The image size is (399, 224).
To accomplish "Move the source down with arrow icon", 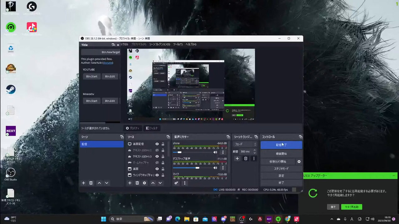I will coord(160,183).
